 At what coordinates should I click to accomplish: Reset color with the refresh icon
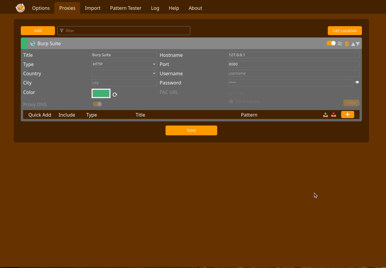(115, 95)
